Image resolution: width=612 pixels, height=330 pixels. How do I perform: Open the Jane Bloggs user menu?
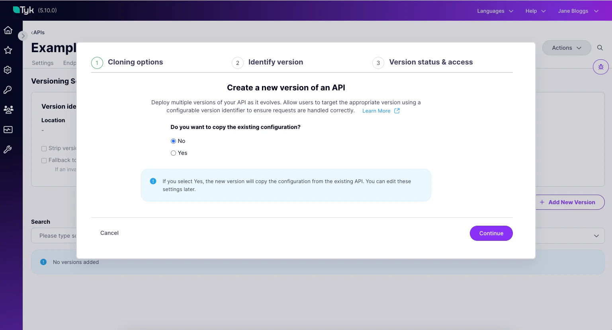(577, 11)
